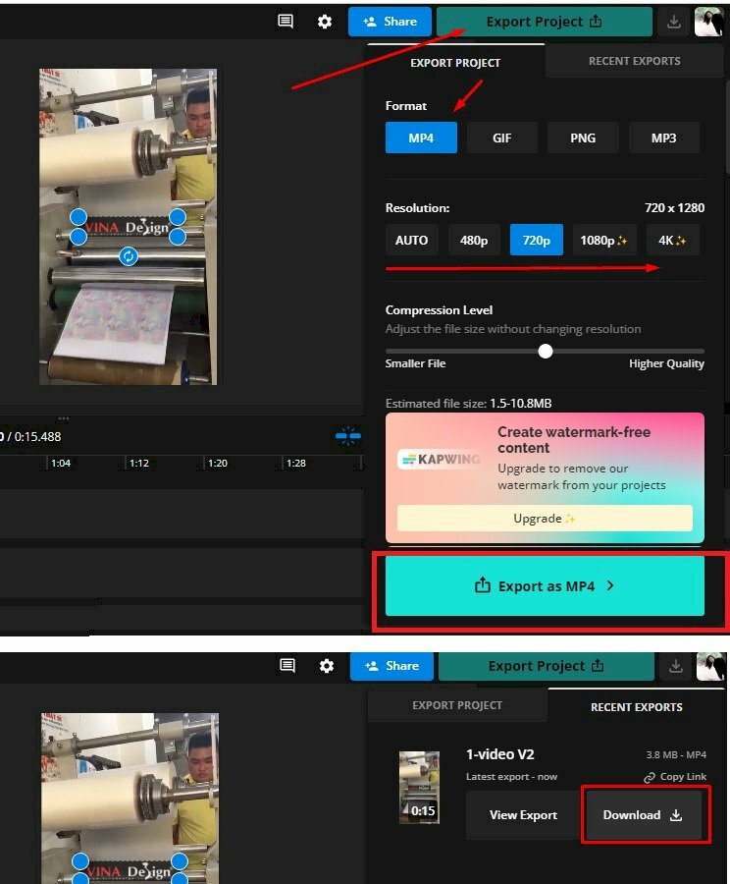Image resolution: width=730 pixels, height=884 pixels.
Task: Click Share button in export settings view
Action: pyautogui.click(x=390, y=22)
